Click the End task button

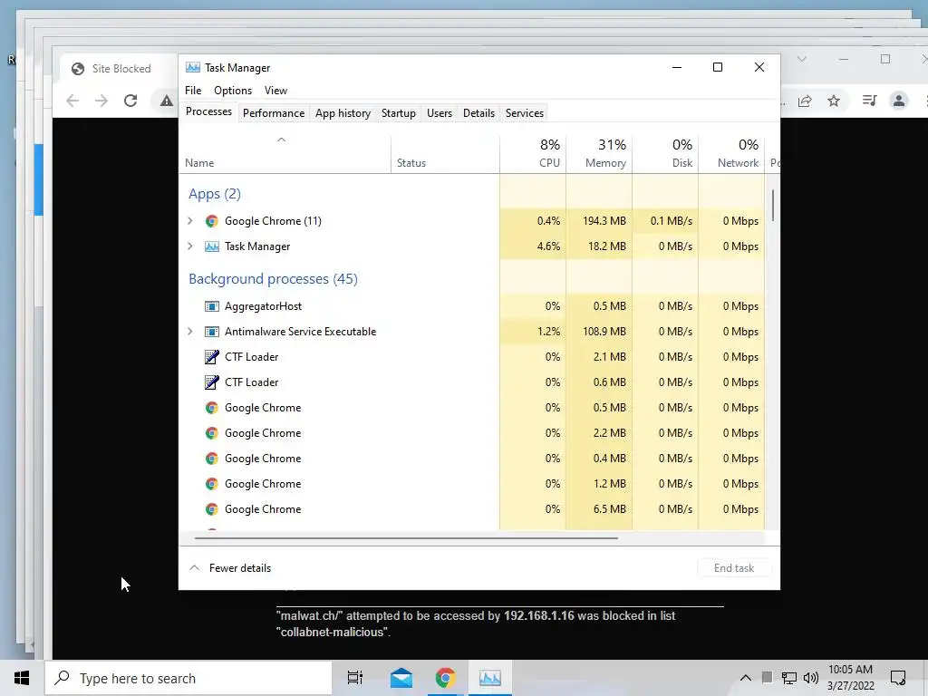click(x=734, y=568)
